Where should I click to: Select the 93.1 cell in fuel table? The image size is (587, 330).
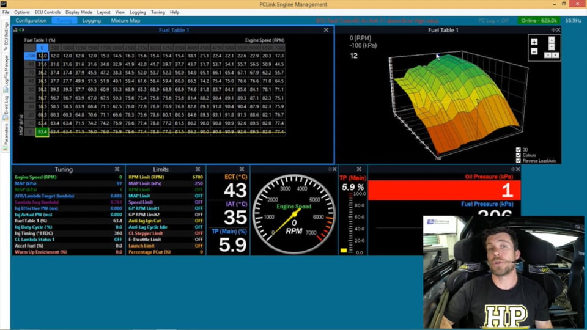pos(216,115)
